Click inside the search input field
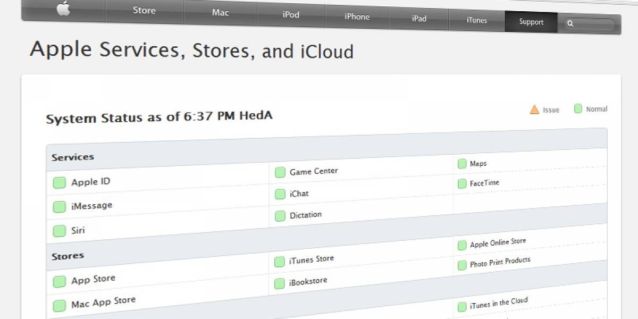The image size is (638, 319). click(590, 24)
